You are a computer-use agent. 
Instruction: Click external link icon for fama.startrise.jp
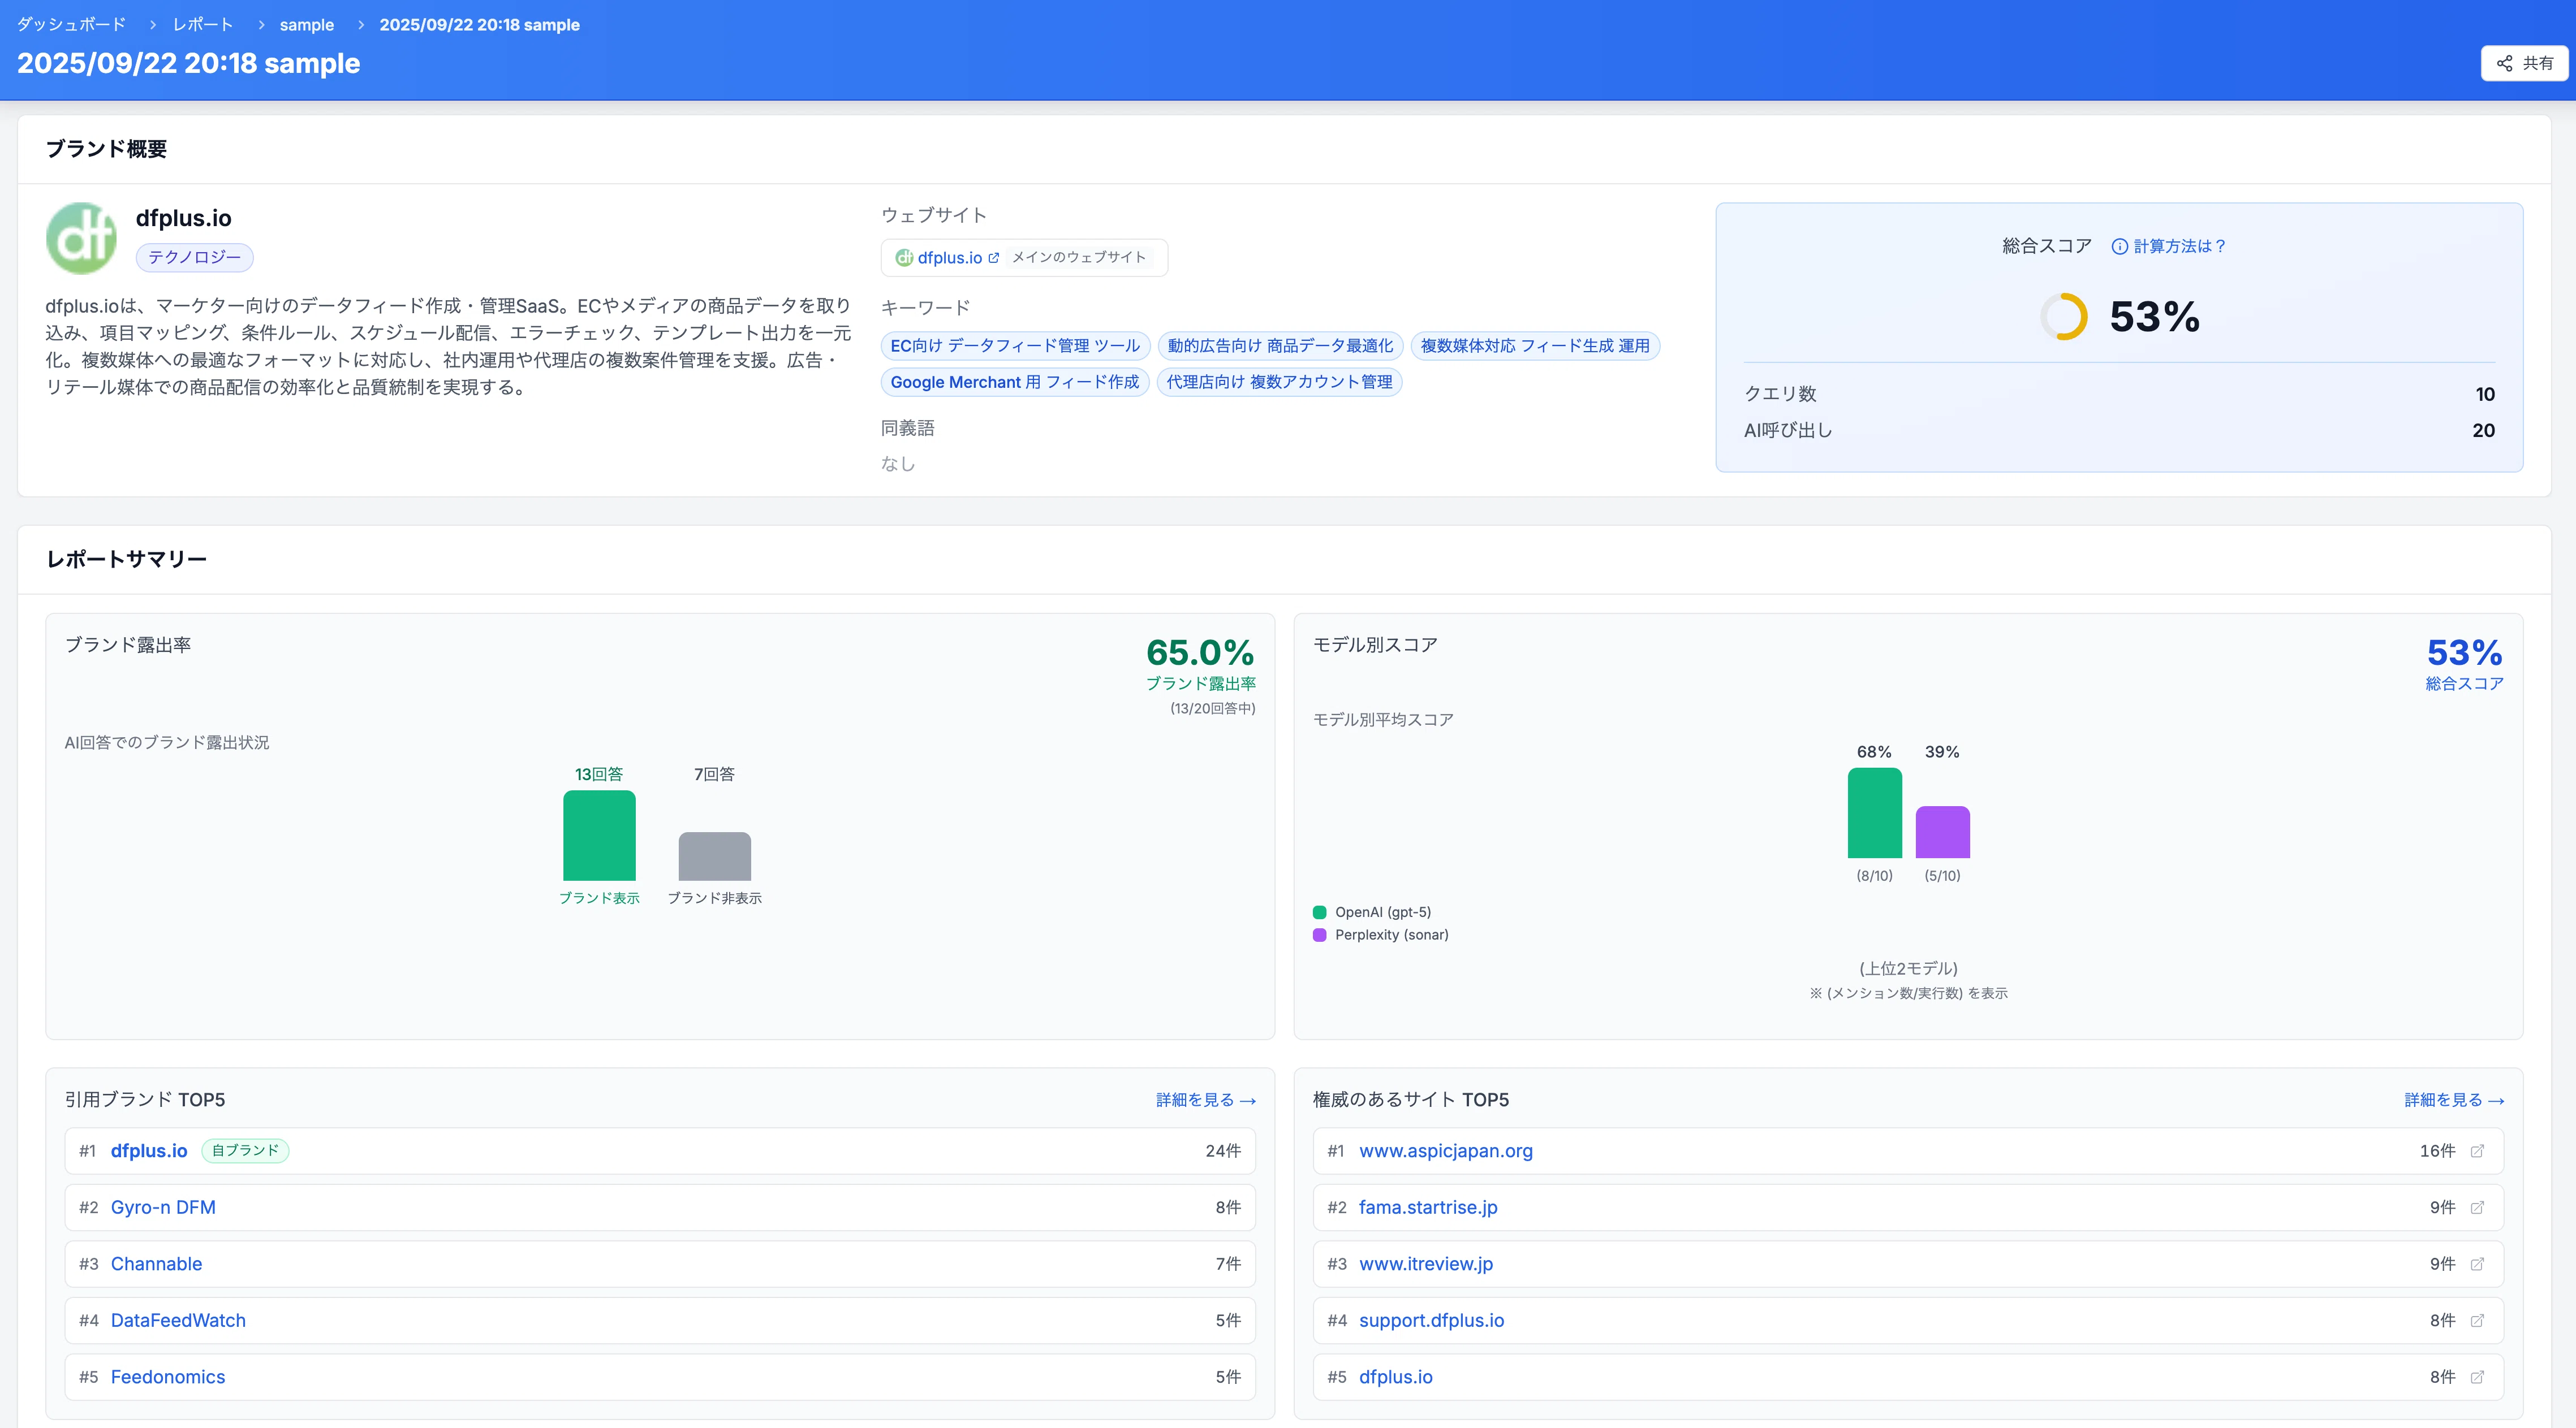pyautogui.click(x=2477, y=1207)
